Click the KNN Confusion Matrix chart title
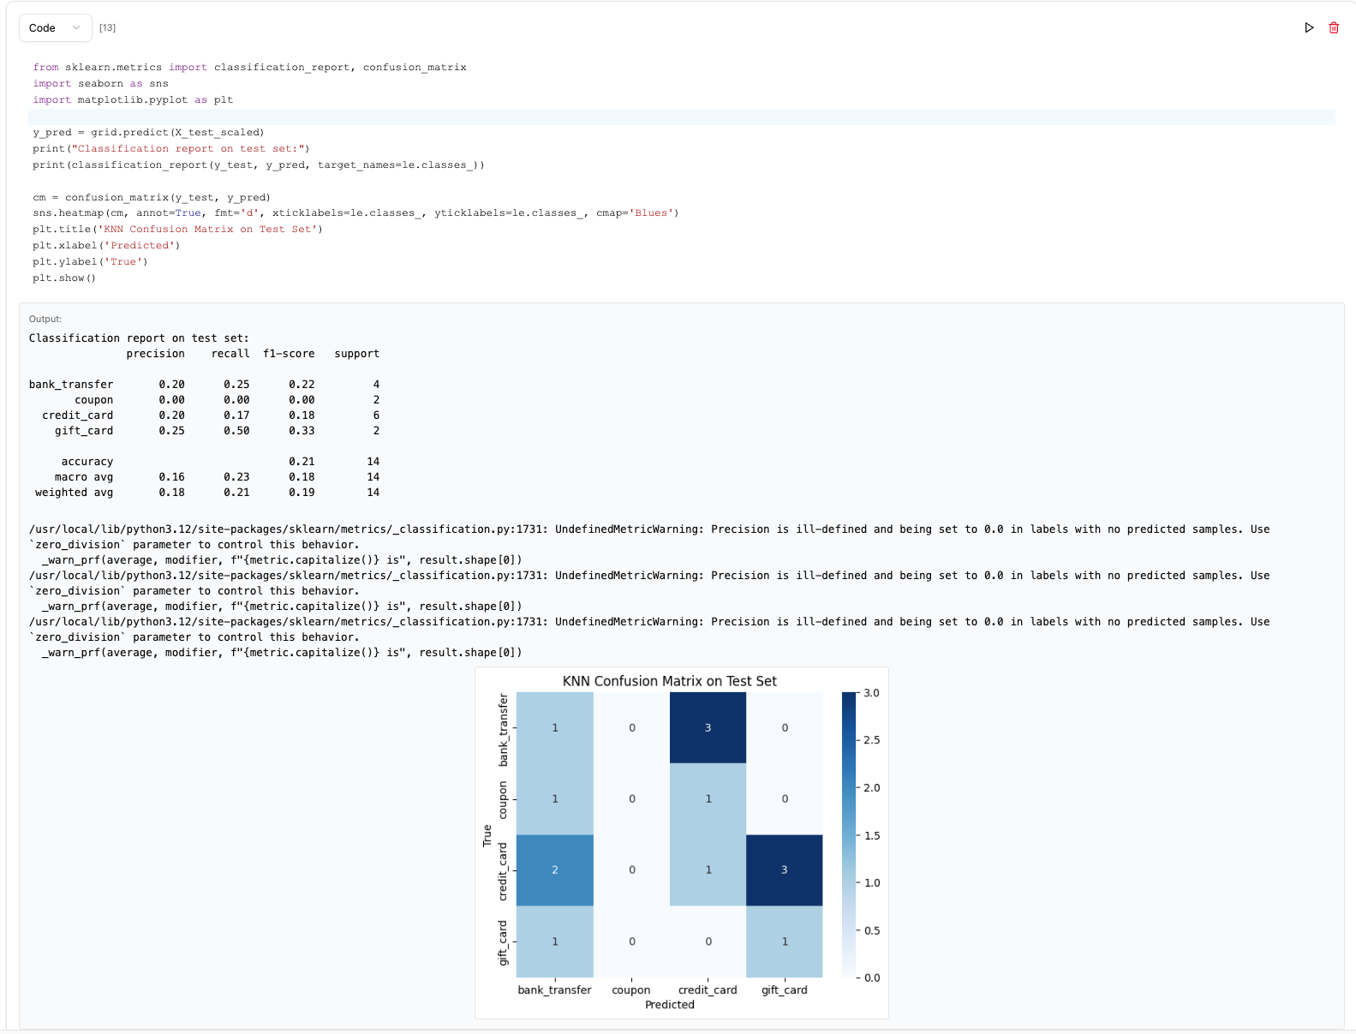This screenshot has width=1356, height=1034. (669, 681)
